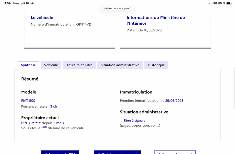Click the FIAT 500 model text
Screen dimensions: 235x154
28,101
